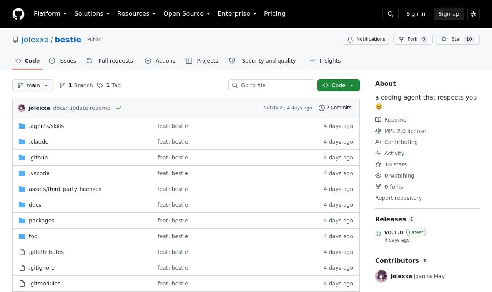Click the history clock icon by 2 Commits

click(x=322, y=108)
